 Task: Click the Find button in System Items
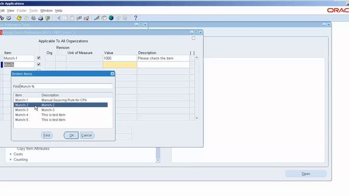(47, 136)
